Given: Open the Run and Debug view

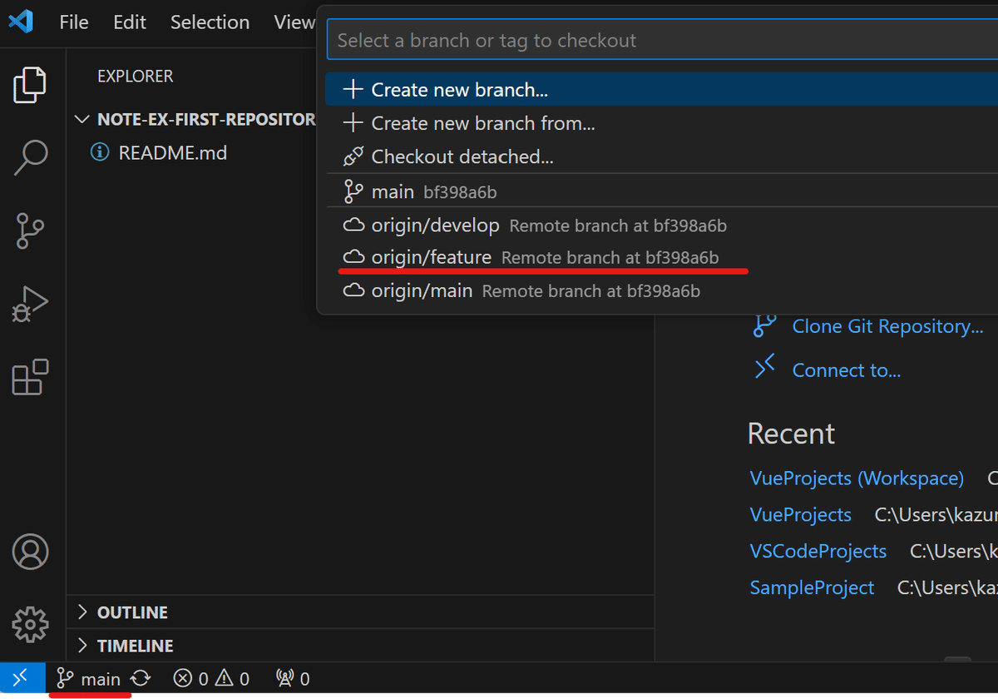Looking at the screenshot, I should (x=30, y=304).
